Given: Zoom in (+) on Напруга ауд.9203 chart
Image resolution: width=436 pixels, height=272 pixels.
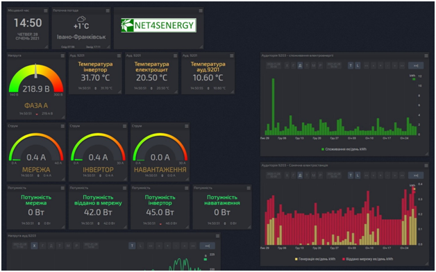Looking at the screenshot, I should 167,246.
